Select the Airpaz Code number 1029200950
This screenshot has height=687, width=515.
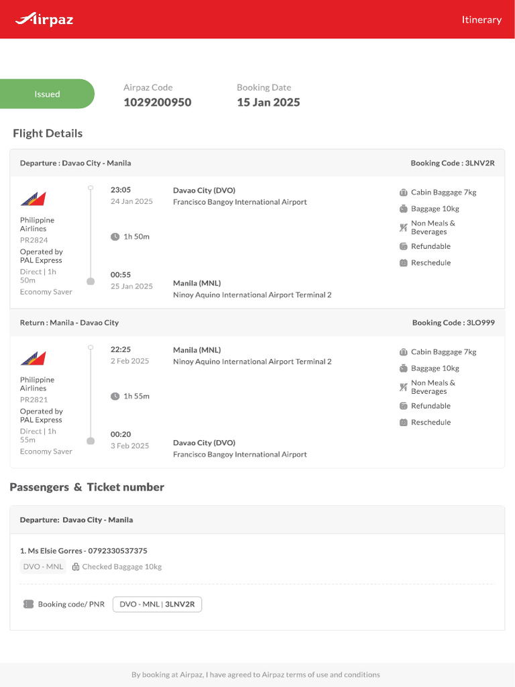(x=157, y=103)
